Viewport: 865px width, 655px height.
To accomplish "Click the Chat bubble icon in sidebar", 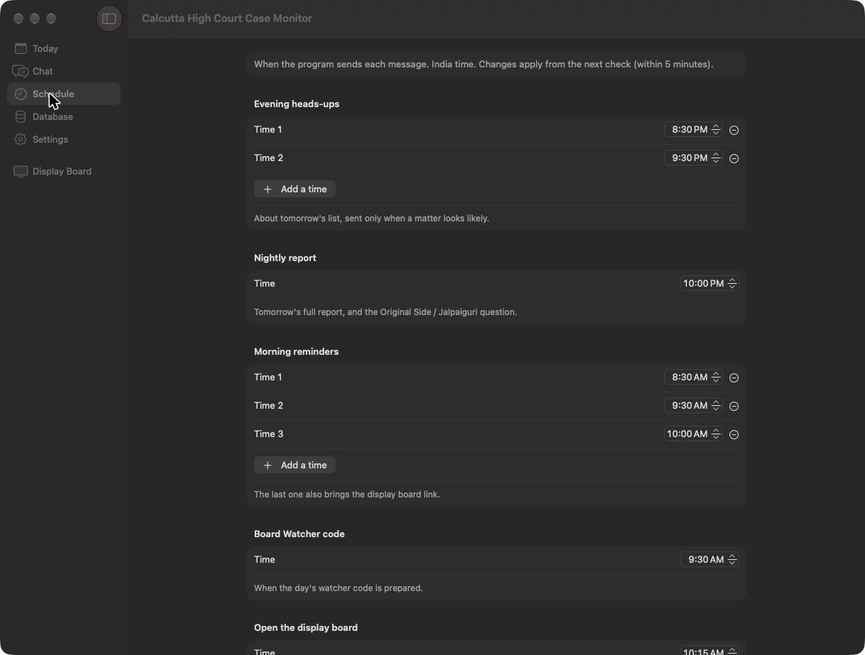I will [21, 71].
